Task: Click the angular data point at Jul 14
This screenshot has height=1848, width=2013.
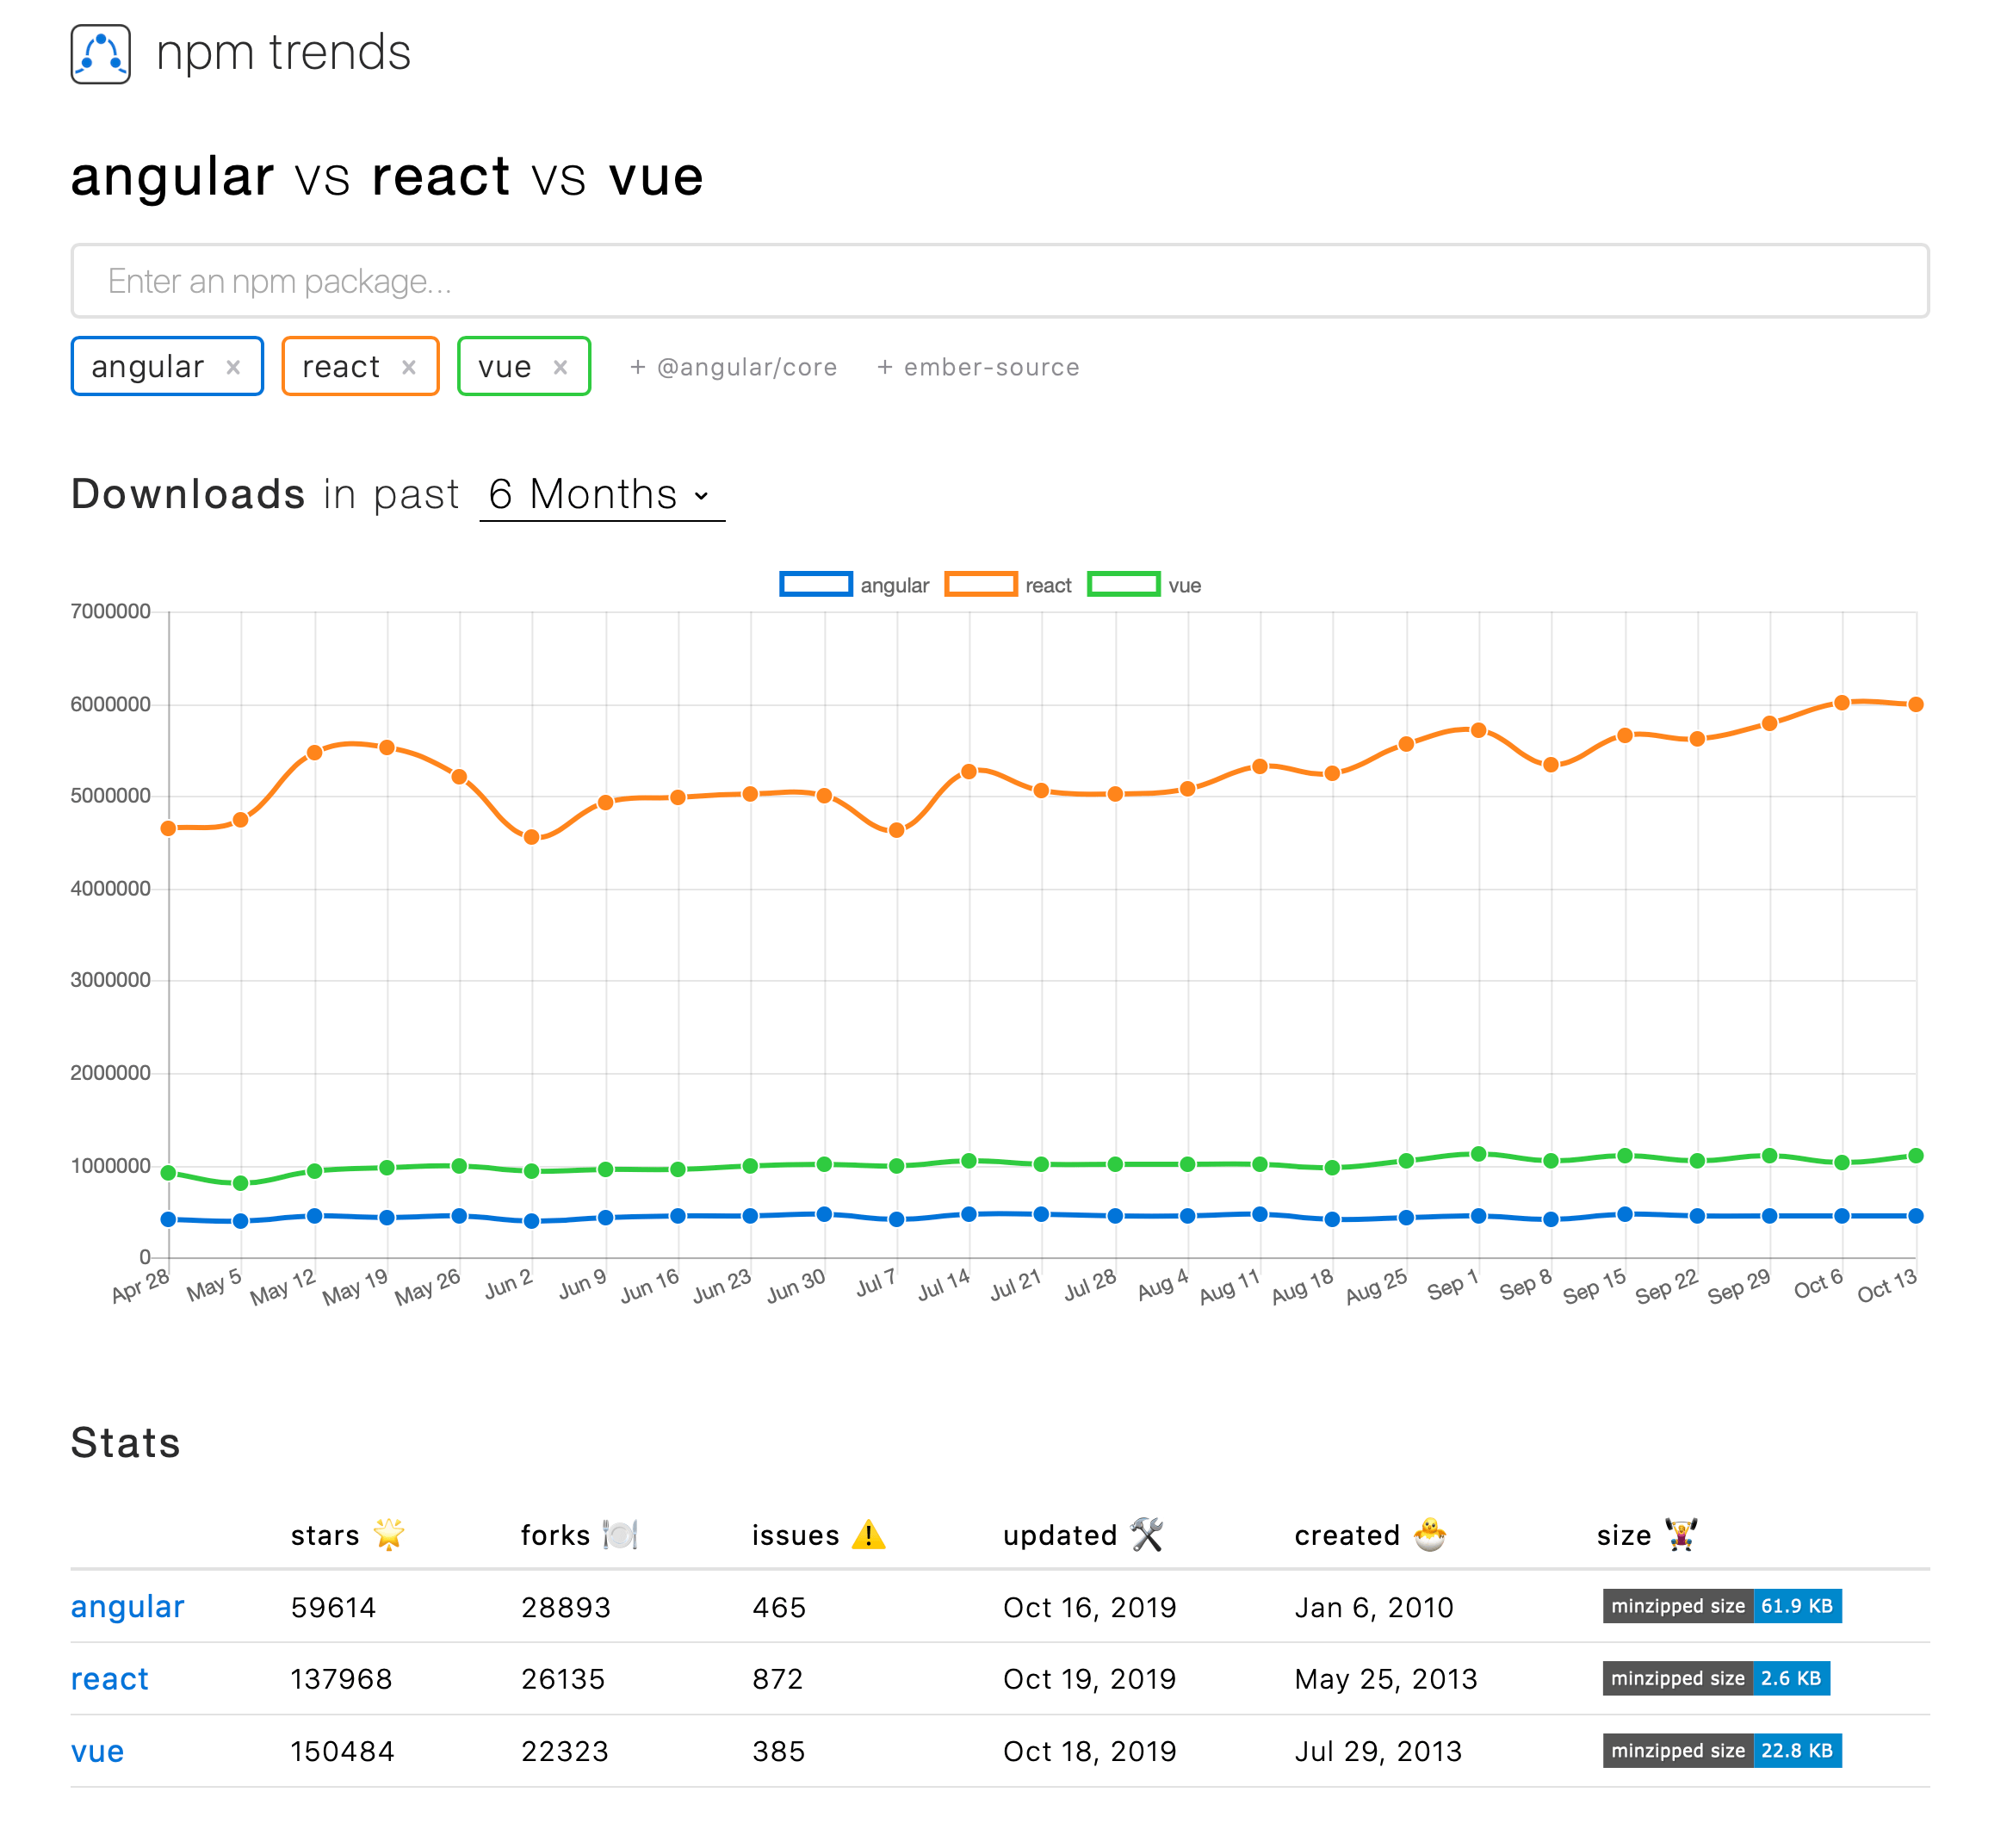Action: pos(969,1214)
